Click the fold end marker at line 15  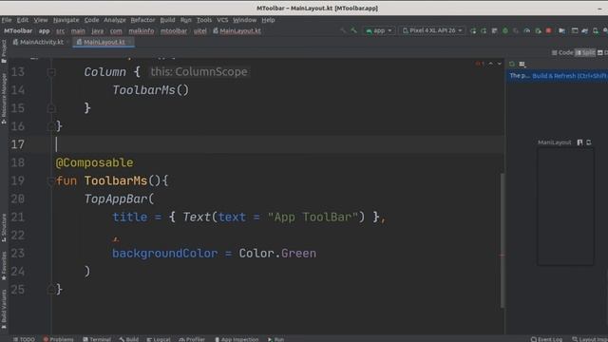click(51, 108)
